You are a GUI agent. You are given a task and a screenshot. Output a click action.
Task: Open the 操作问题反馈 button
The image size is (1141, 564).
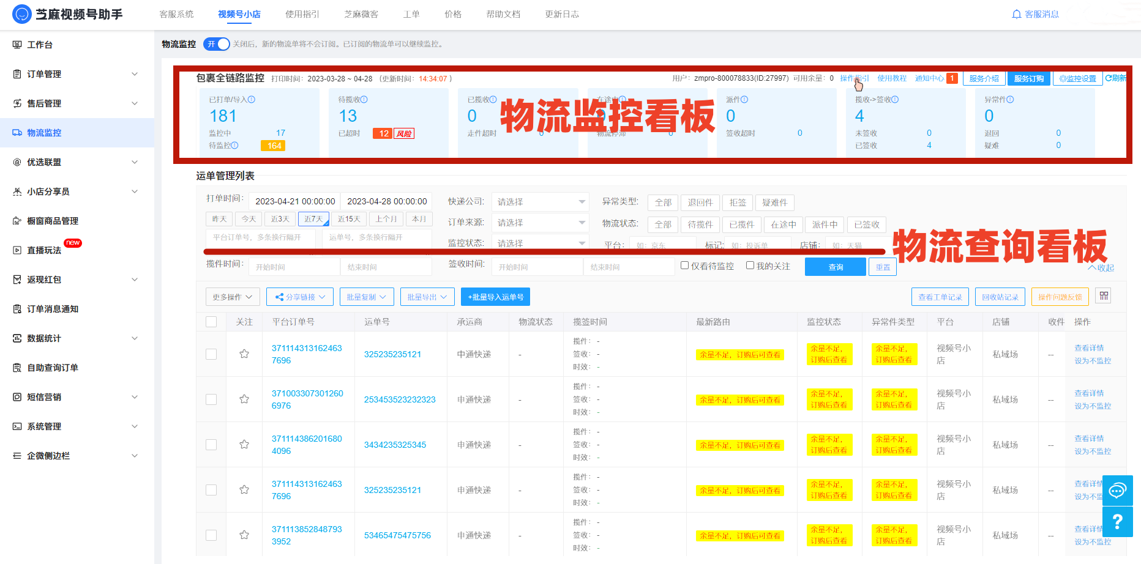[x=1060, y=297]
